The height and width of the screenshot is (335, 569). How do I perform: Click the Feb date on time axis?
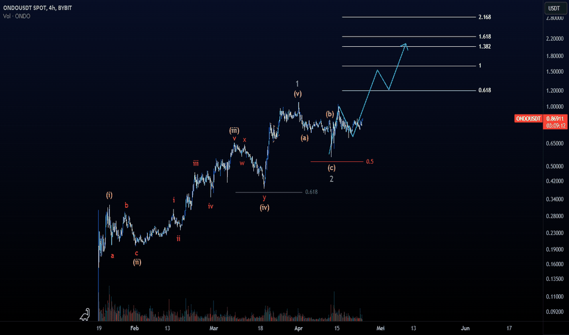pos(134,328)
